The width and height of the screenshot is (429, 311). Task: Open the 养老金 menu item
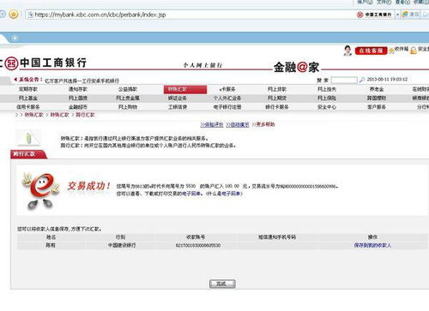coord(377,89)
